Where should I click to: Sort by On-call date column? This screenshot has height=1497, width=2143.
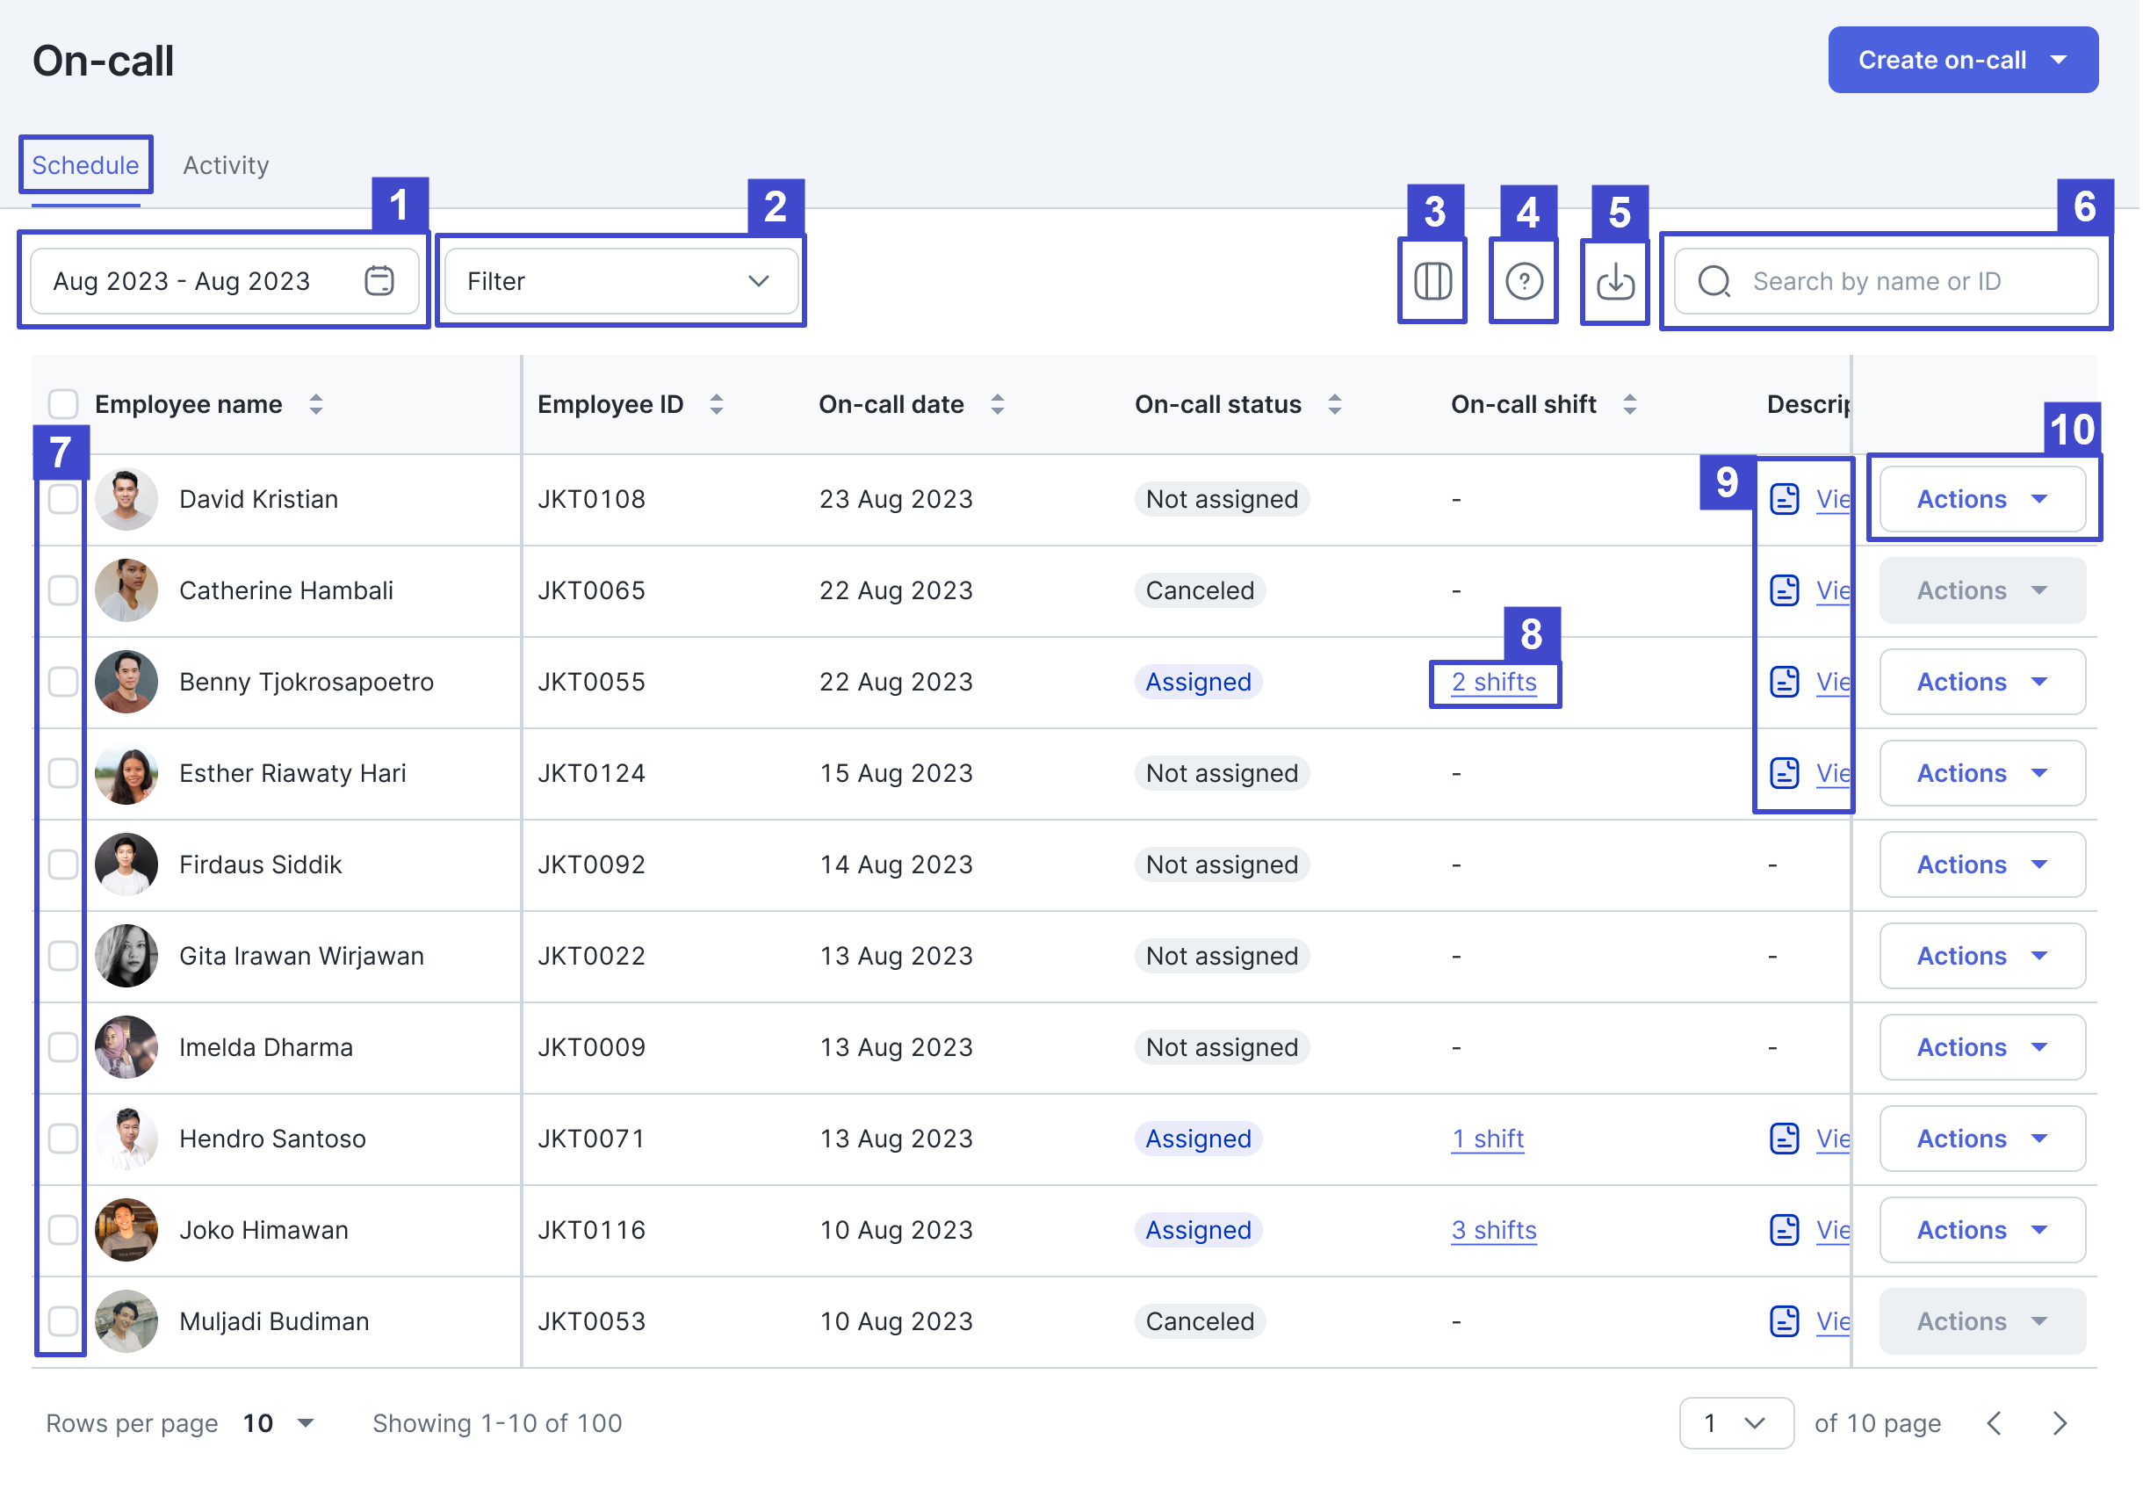[999, 405]
